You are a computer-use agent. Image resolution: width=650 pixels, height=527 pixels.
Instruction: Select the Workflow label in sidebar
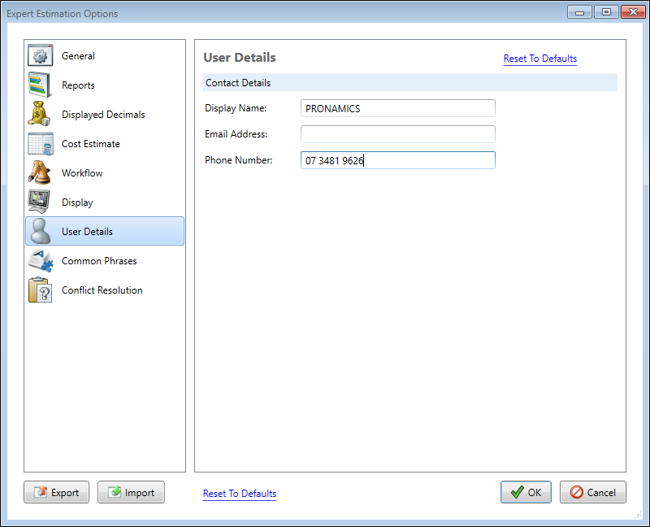point(82,173)
